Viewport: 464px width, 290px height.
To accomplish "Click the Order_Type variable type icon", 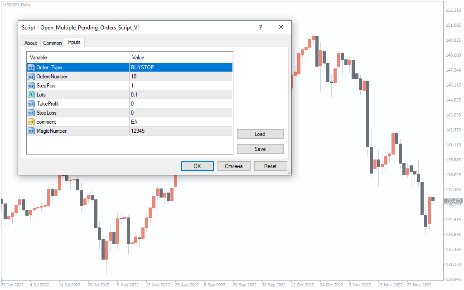I will pyautogui.click(x=31, y=68).
